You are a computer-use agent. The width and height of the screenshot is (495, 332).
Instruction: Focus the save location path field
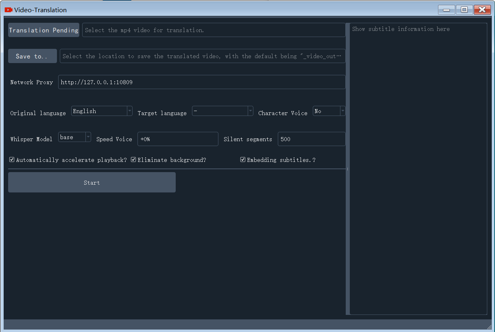(x=203, y=56)
